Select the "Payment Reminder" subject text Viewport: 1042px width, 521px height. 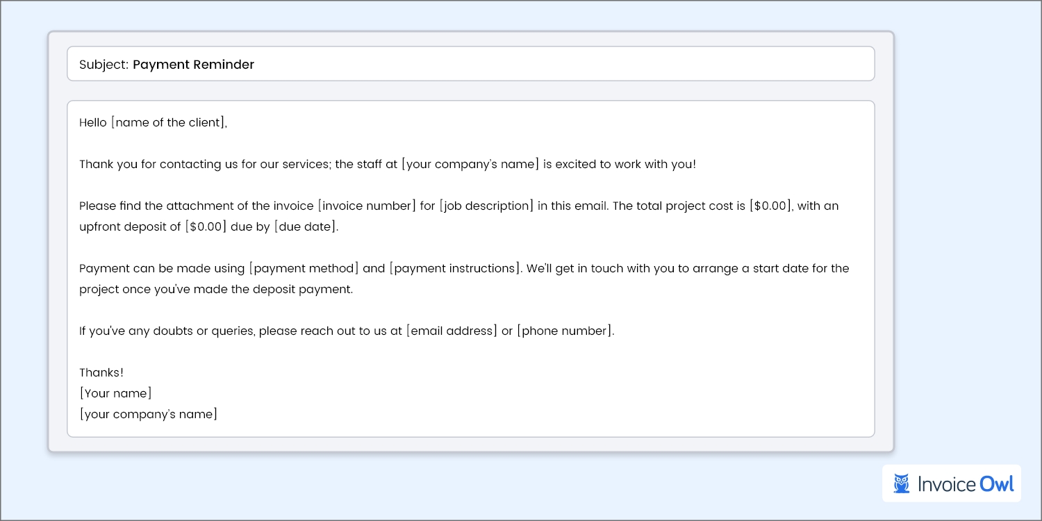193,65
